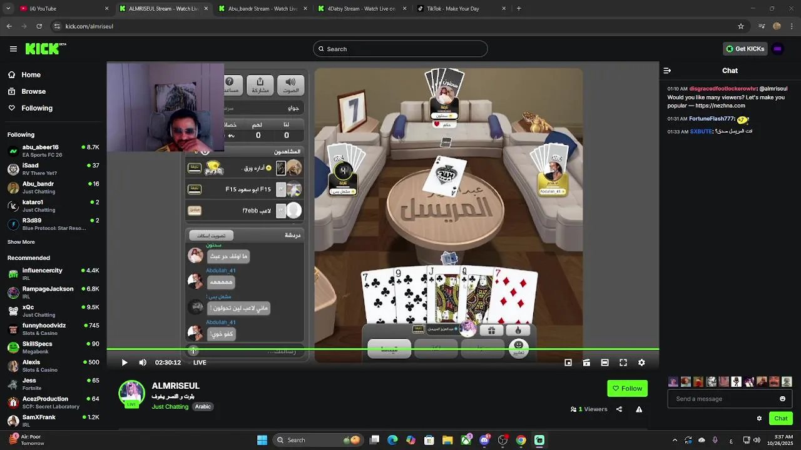This screenshot has height=450, width=801.
Task: Report the stream via warning icon
Action: [x=639, y=409]
